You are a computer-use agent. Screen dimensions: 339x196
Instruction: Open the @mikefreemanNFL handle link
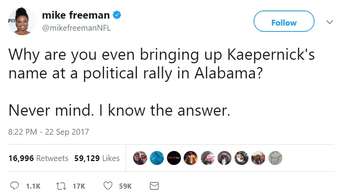(x=76, y=28)
